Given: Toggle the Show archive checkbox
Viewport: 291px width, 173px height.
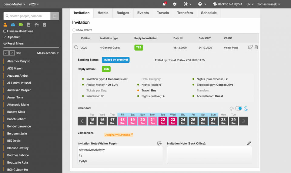Looking at the screenshot, I should pyautogui.click(x=74, y=30).
